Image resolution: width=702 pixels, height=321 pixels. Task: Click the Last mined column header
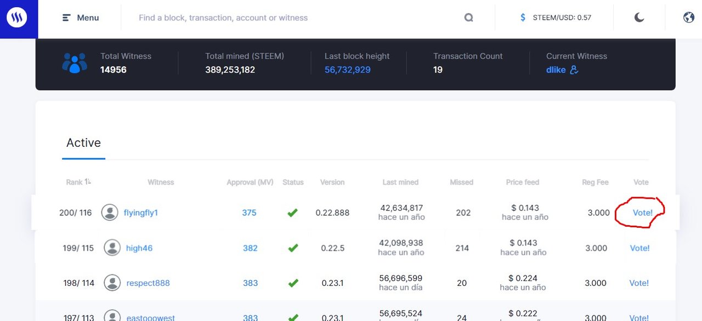(x=400, y=182)
